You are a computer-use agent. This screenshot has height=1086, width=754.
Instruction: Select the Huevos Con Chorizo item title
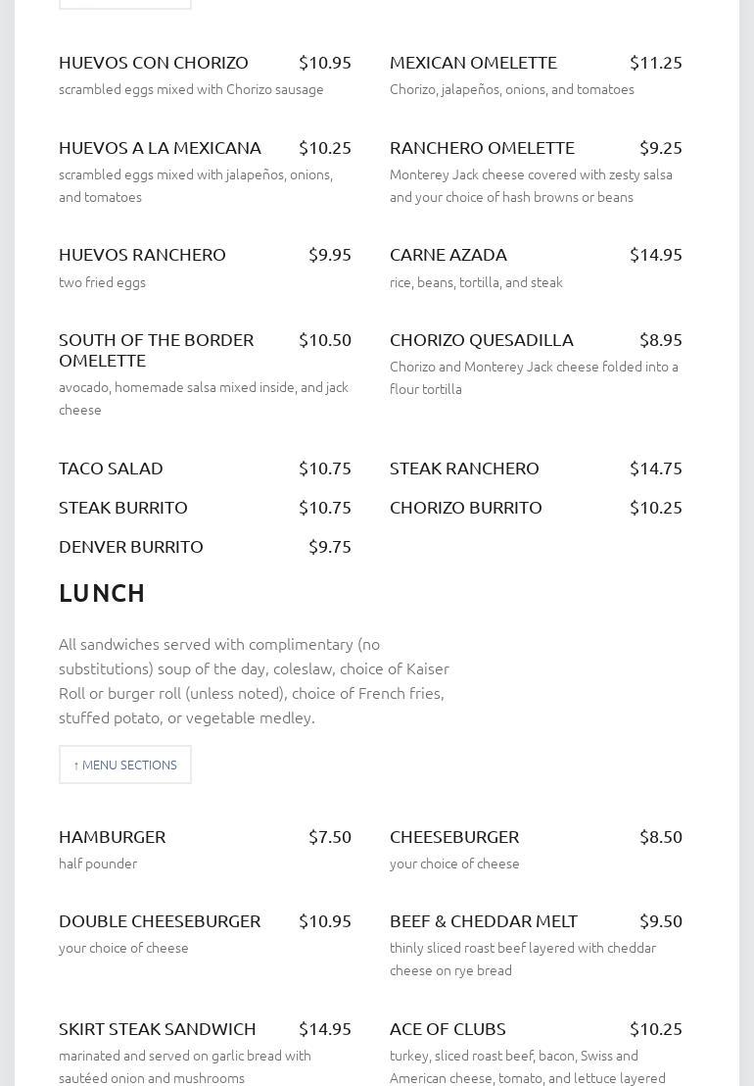tap(154, 63)
